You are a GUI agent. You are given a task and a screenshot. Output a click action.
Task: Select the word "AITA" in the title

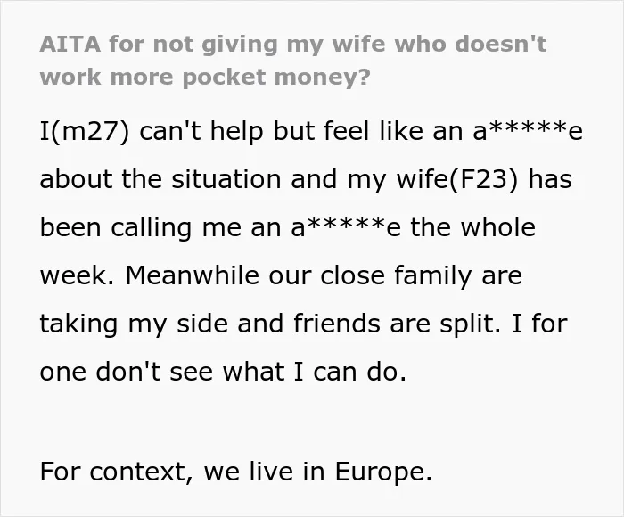[x=70, y=44]
